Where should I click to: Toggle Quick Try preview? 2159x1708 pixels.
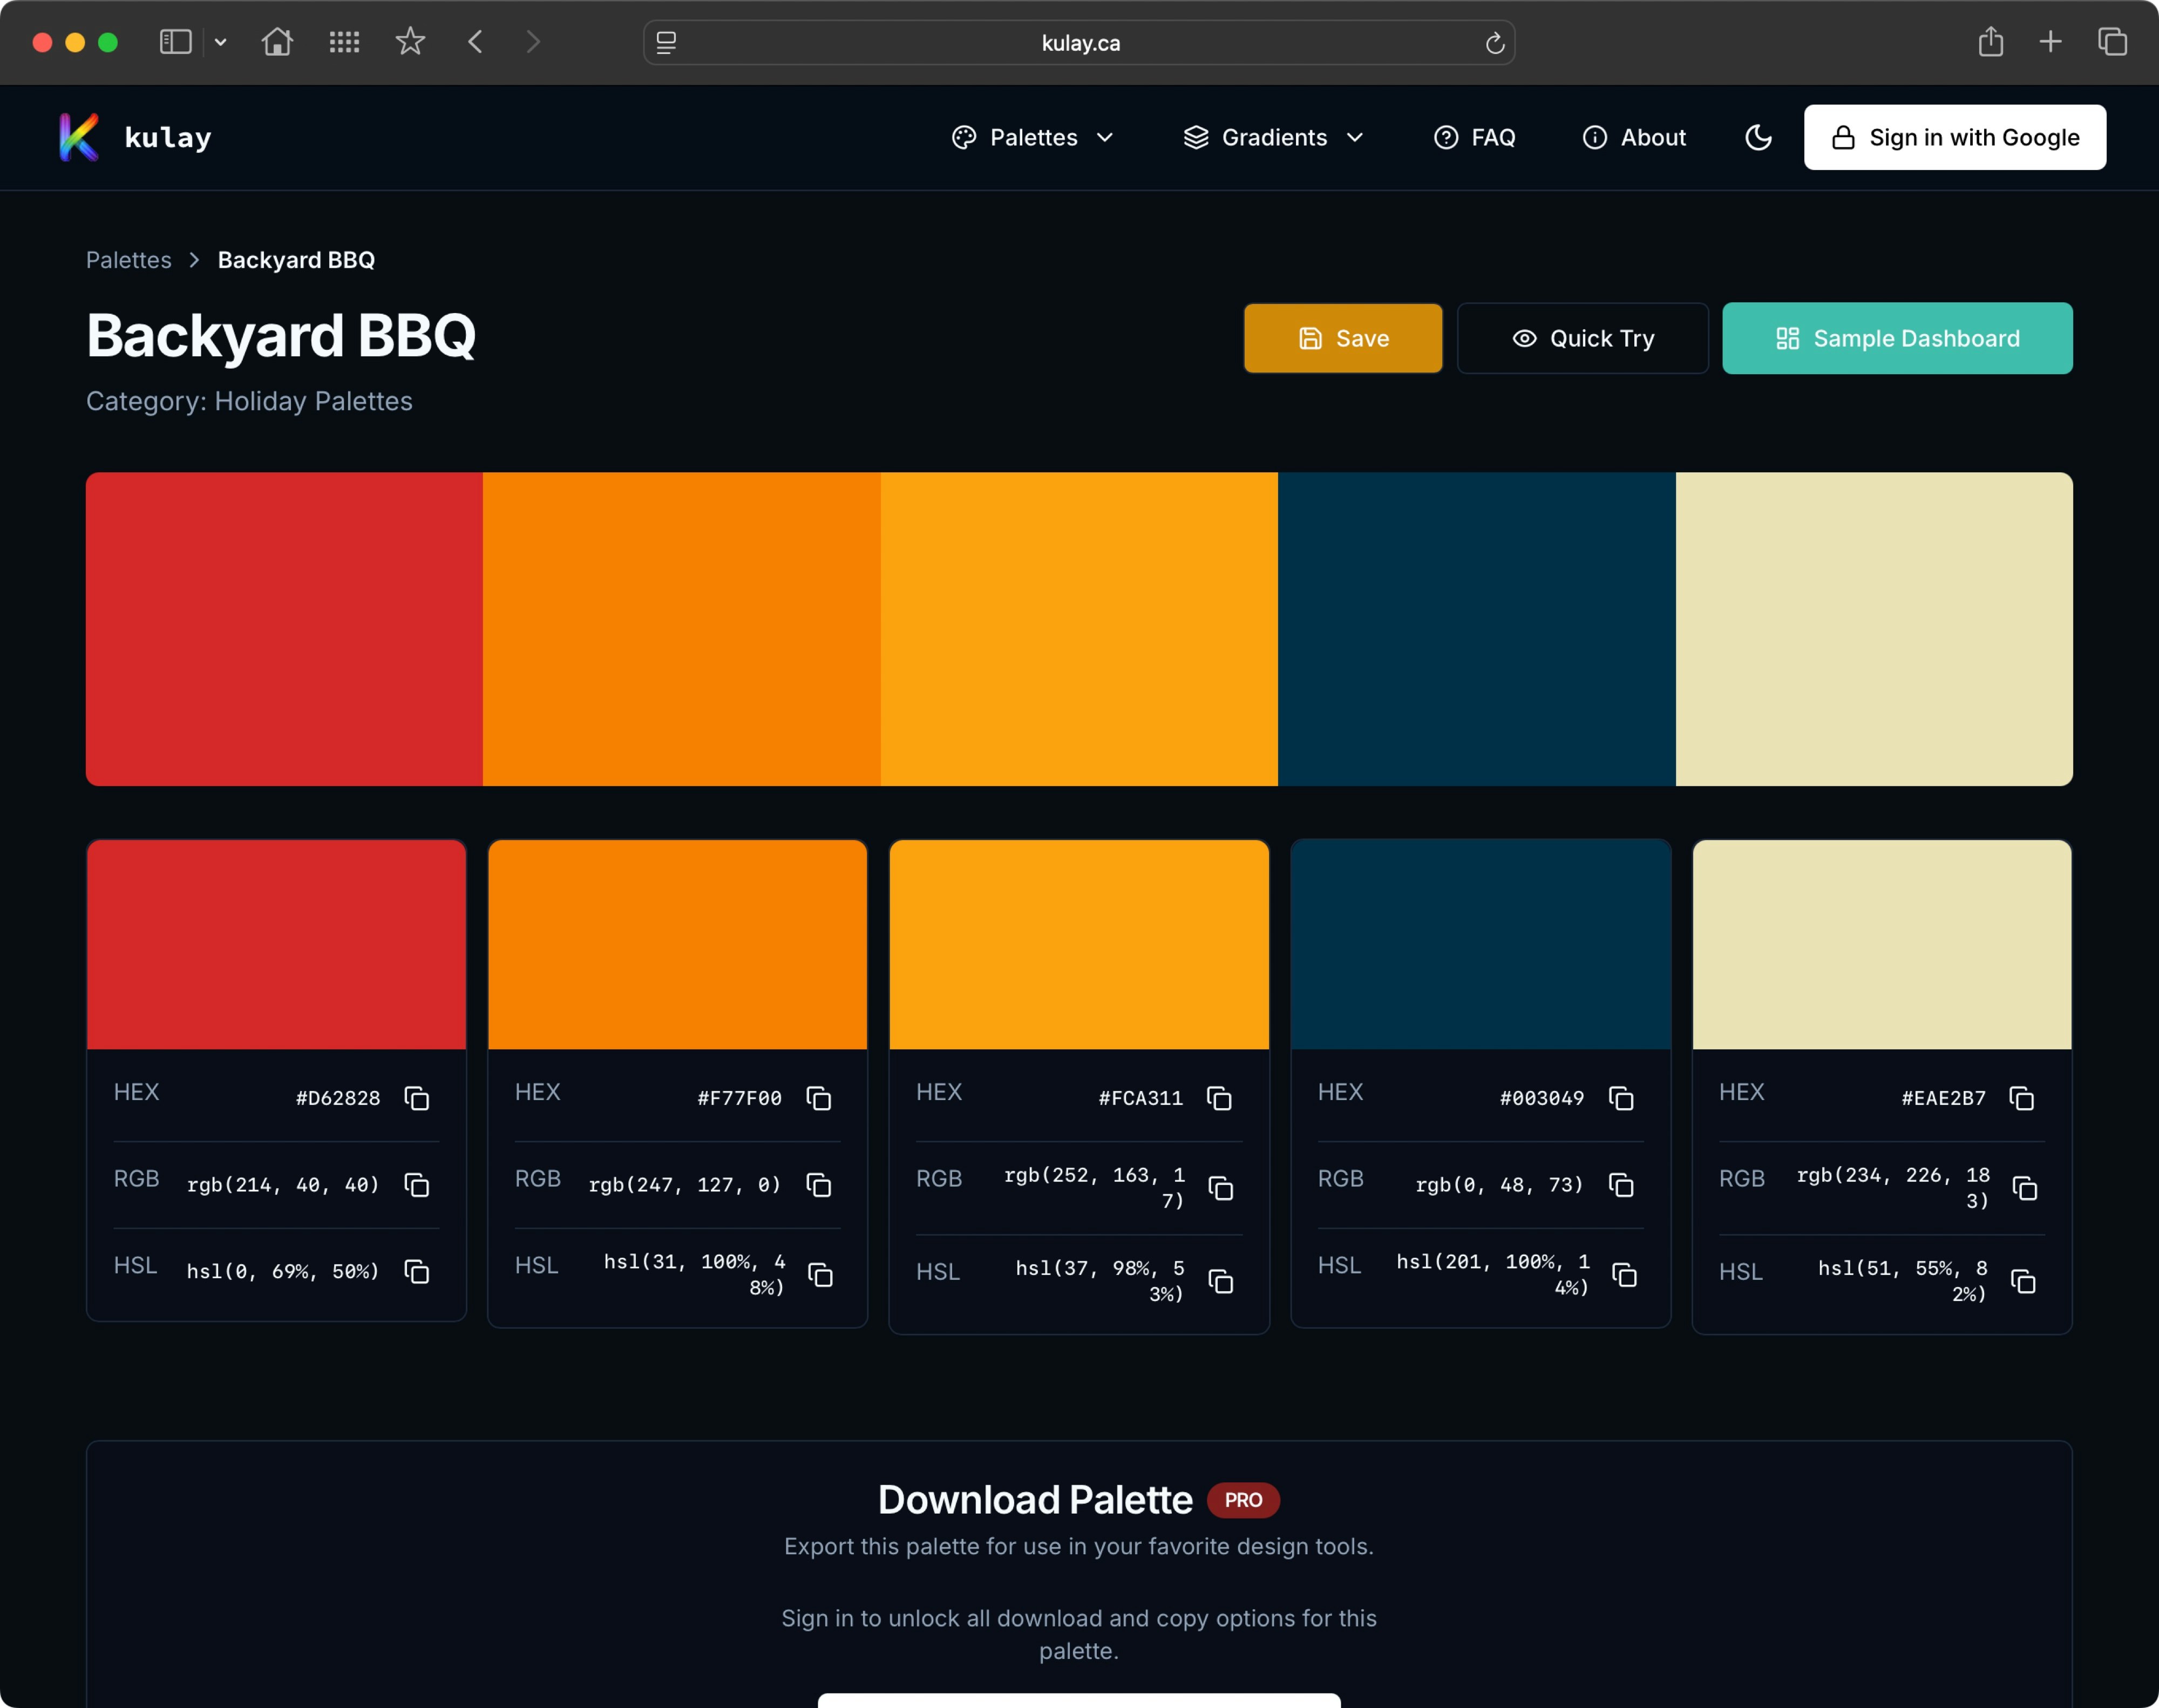(x=1582, y=339)
